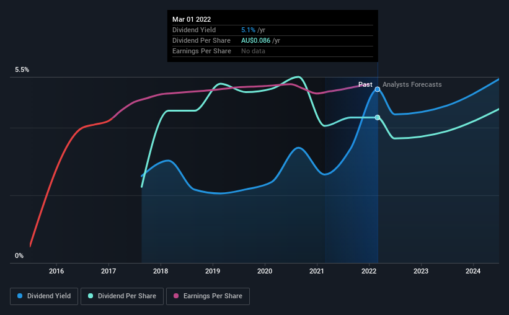This screenshot has width=509, height=315.
Task: Click the blue Dividend Yield data point marker
Action: click(377, 89)
